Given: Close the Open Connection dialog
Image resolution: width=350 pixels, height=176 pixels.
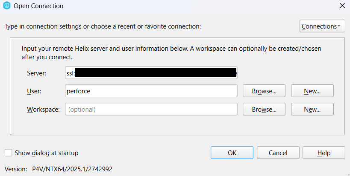Looking at the screenshot, I should (x=342, y=6).
